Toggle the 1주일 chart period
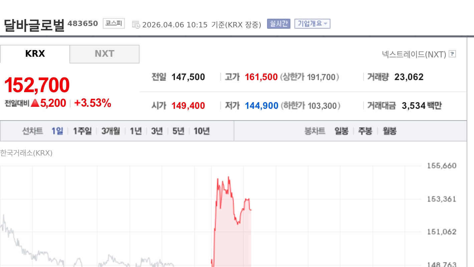 pos(81,131)
